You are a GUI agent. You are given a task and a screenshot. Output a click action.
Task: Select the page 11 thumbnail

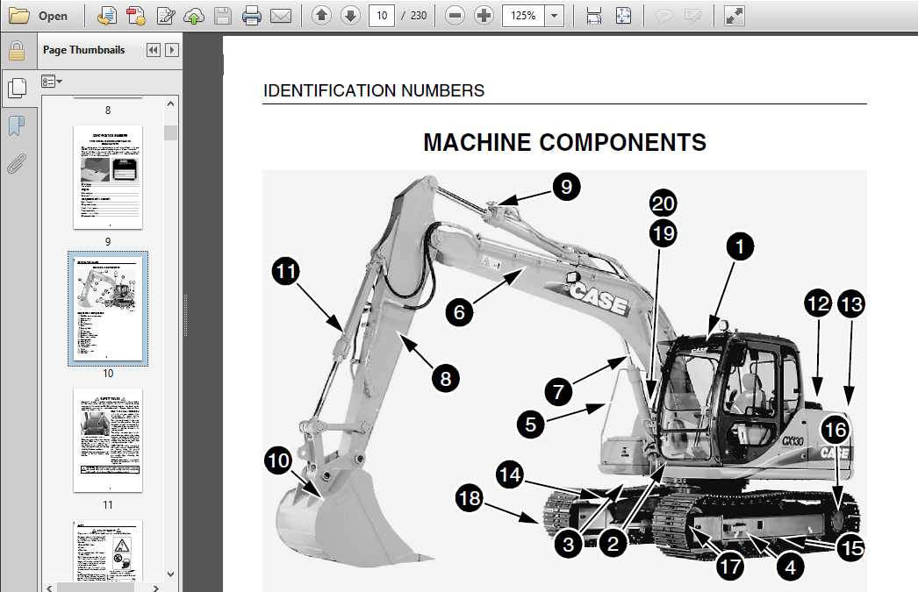click(x=108, y=440)
